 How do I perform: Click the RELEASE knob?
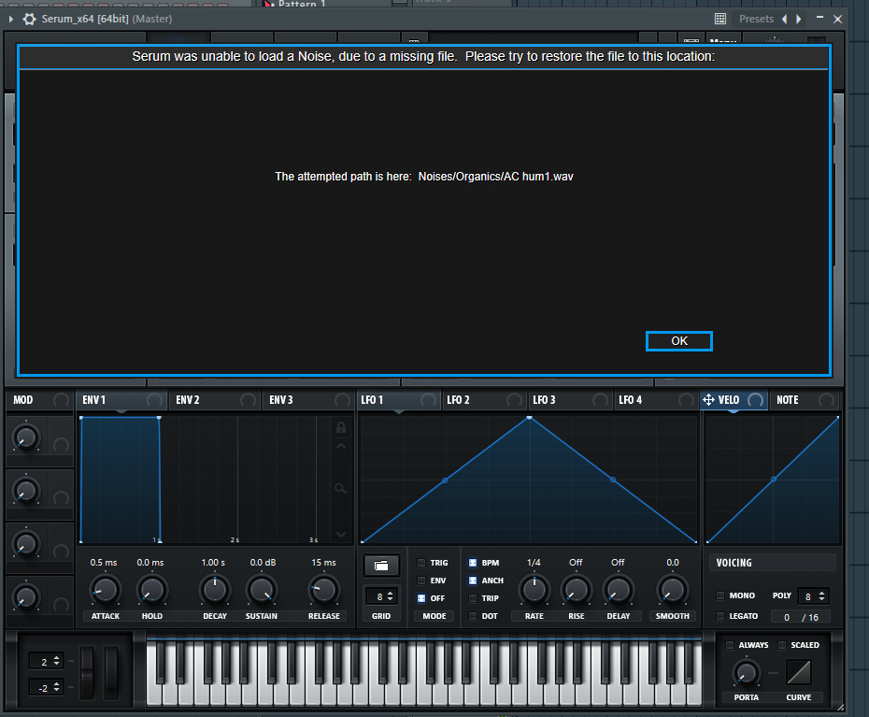[x=324, y=590]
